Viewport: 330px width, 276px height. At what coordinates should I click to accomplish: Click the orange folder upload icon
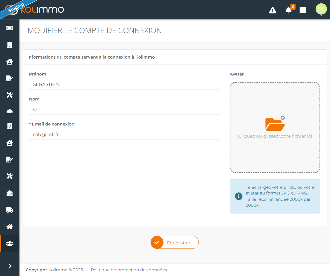[275, 123]
